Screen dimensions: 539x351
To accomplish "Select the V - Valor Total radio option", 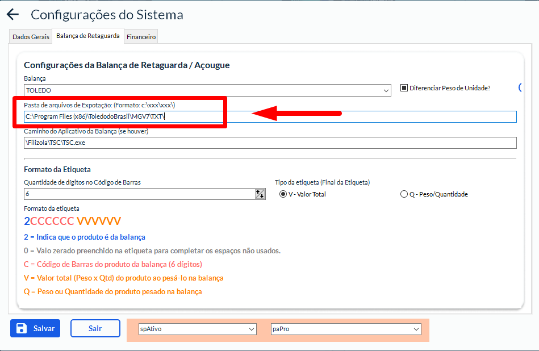I will [x=283, y=194].
